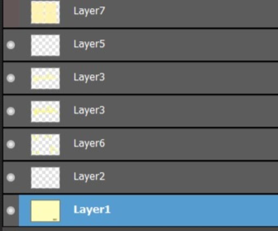Click the Layer7 yellow thumbnail
The image size is (278, 231).
click(45, 12)
